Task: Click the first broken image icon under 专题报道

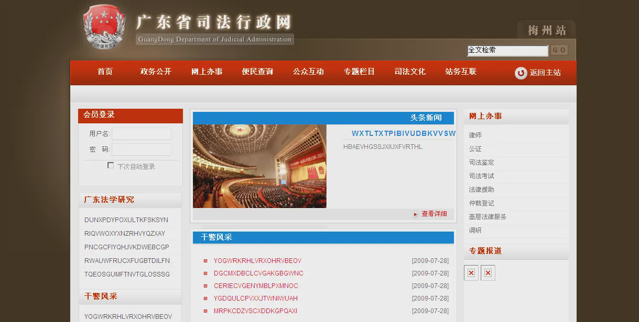Action: [471, 273]
